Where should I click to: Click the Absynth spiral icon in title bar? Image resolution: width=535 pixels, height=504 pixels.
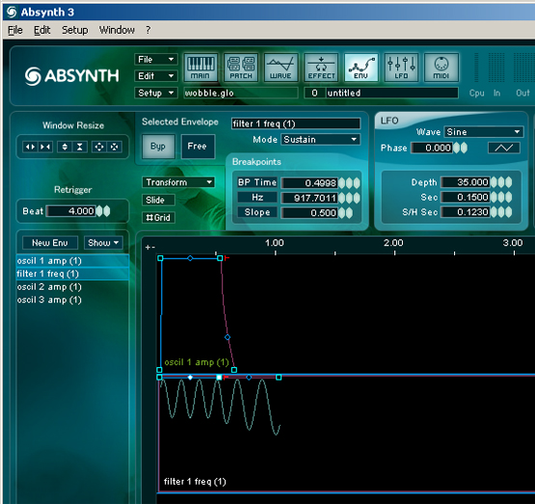[12, 12]
